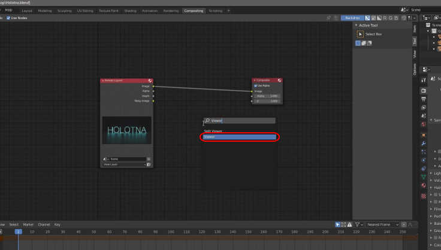Show the Color and Alpha backdrop channels
Viewport: 441px width, 250px height.
pos(367,18)
